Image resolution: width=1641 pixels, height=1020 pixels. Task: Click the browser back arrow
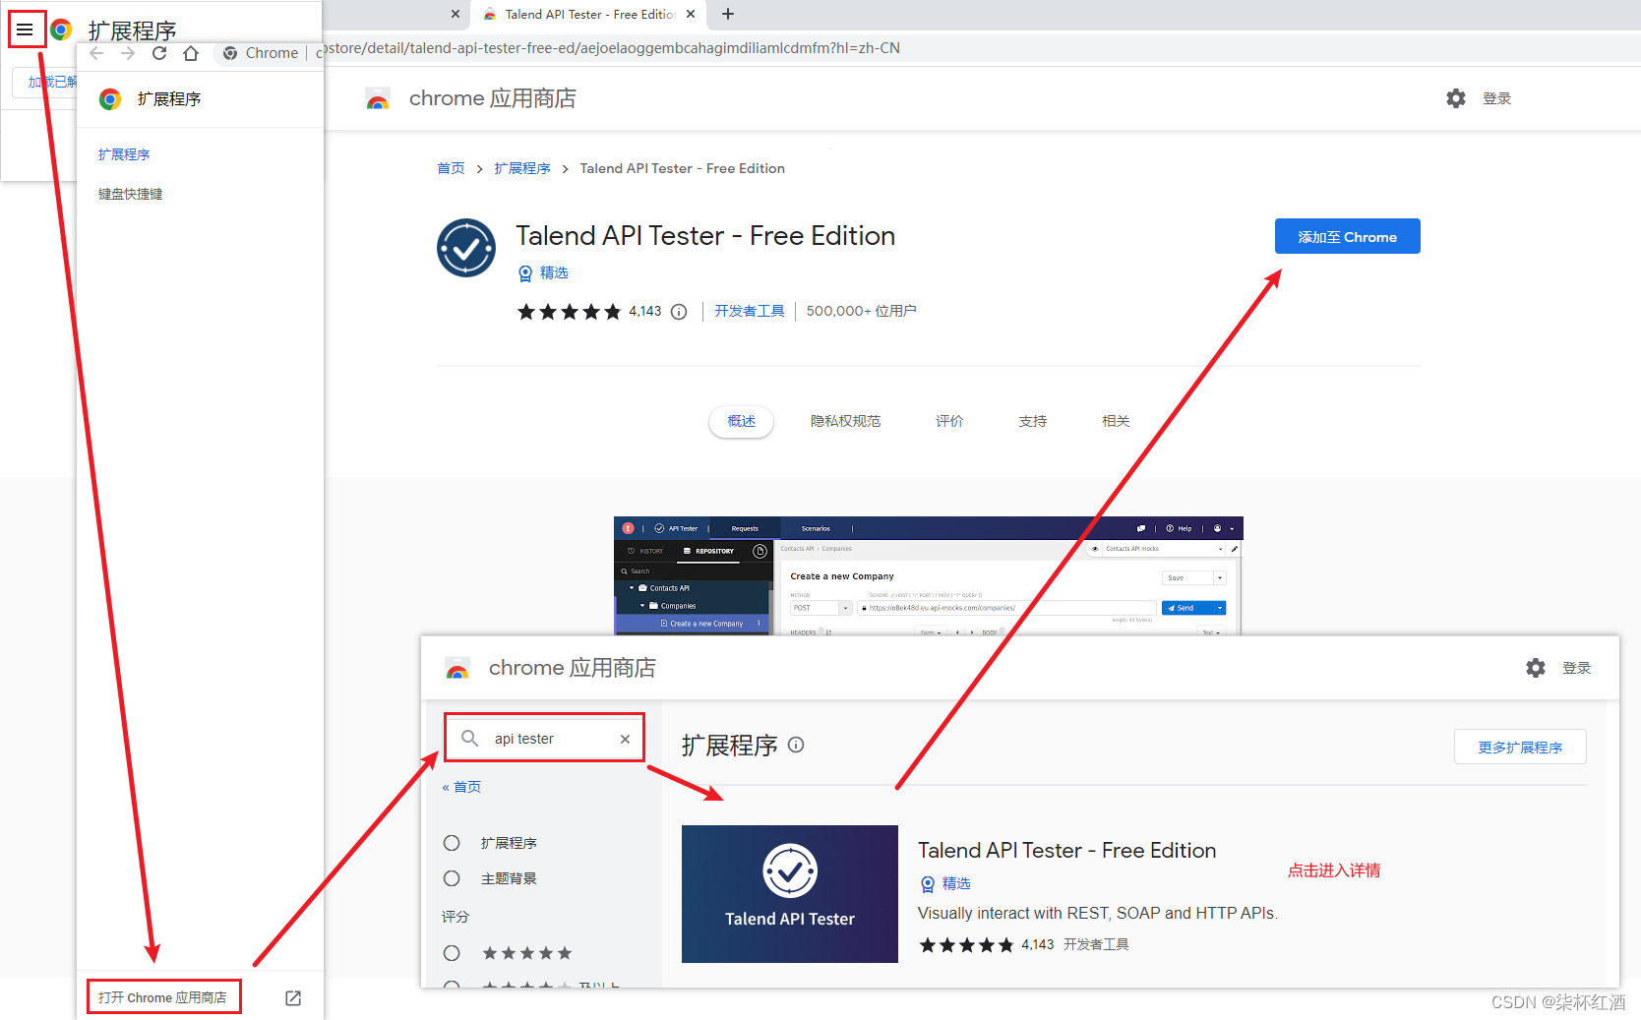[x=96, y=53]
